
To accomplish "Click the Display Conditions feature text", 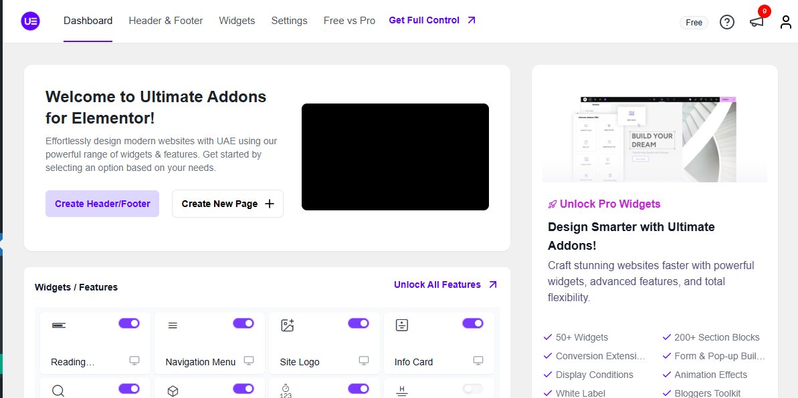I will (595, 375).
